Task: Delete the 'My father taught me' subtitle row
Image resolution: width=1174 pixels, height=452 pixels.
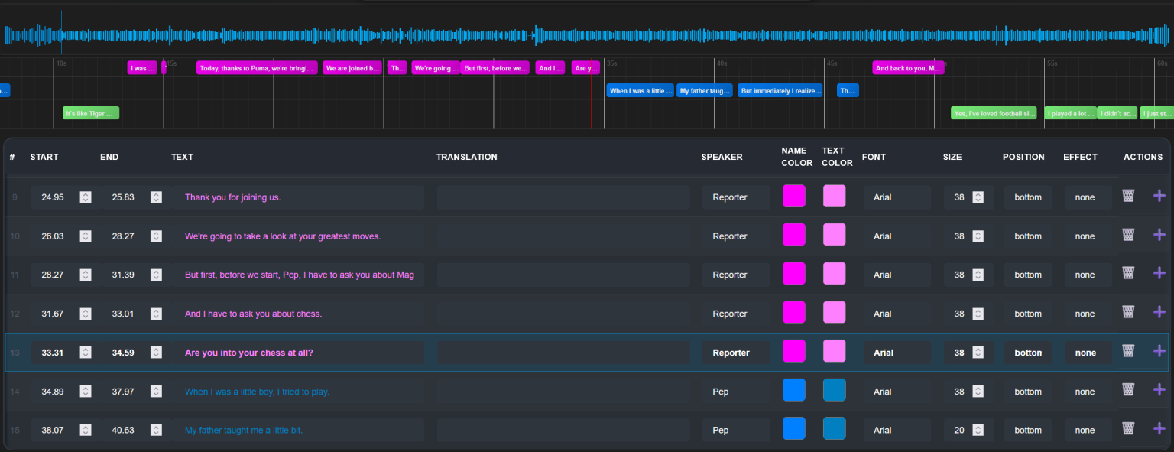Action: click(1127, 428)
